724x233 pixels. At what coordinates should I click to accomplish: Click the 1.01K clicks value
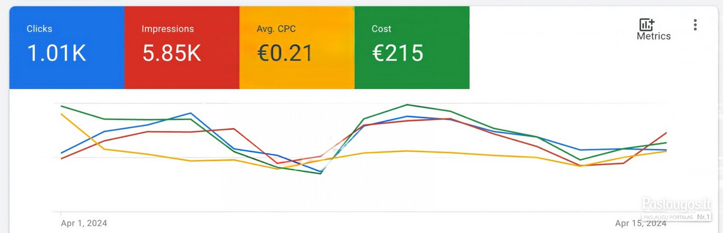[x=56, y=53]
